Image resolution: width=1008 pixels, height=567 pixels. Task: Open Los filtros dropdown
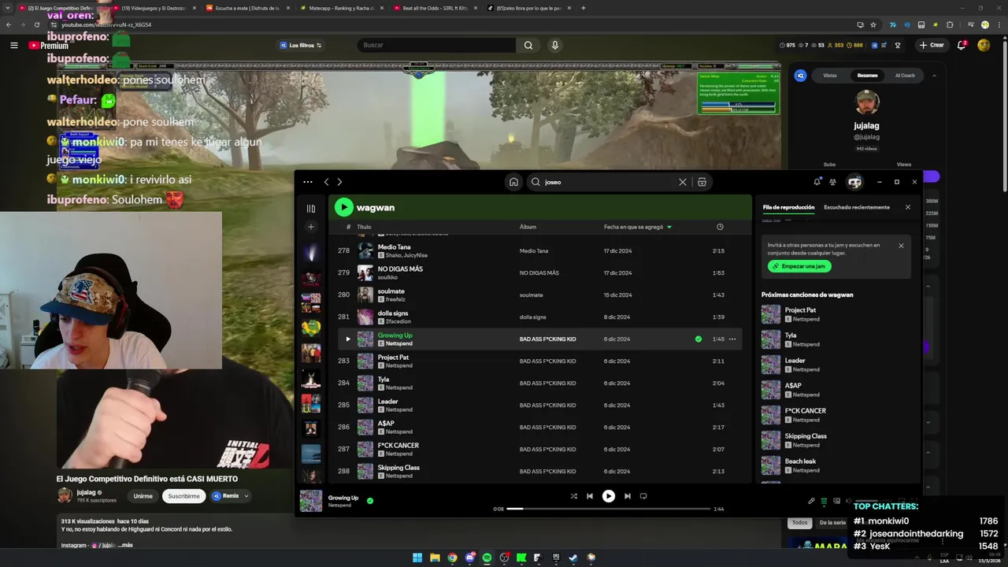[300, 45]
